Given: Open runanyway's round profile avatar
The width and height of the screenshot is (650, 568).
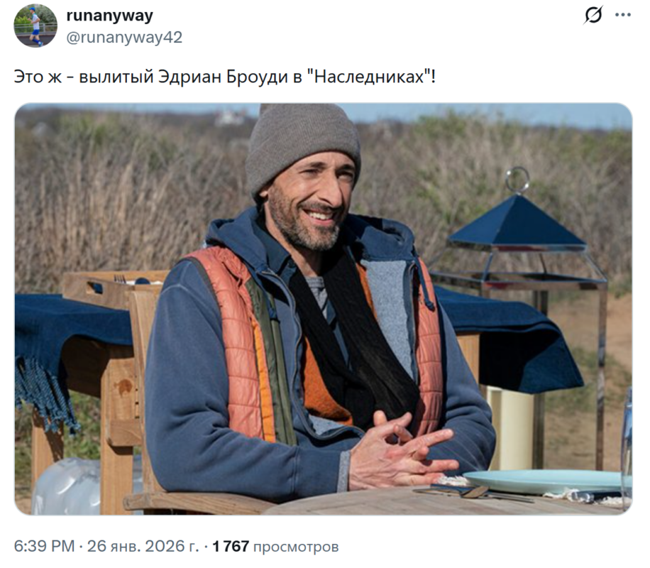Looking at the screenshot, I should pos(35,26).
